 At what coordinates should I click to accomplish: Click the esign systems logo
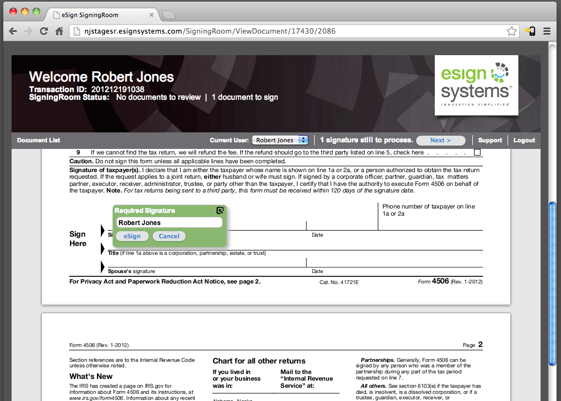click(x=476, y=85)
